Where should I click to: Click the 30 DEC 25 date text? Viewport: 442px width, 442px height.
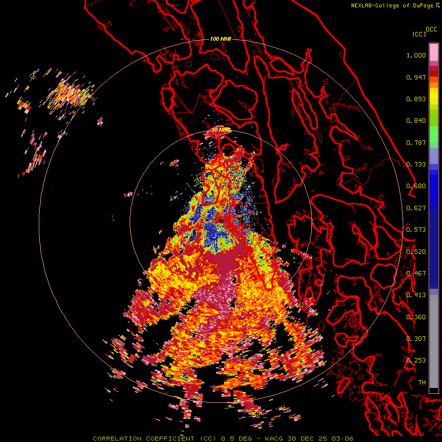coord(307,439)
